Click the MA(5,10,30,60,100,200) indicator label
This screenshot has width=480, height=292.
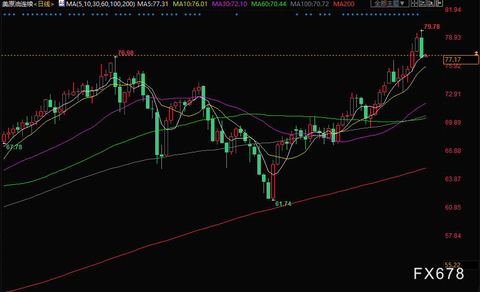click(100, 4)
